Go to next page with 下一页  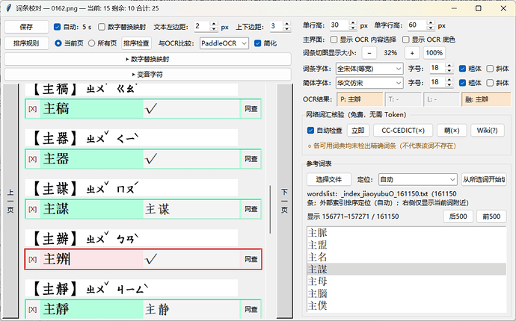pyautogui.click(x=285, y=201)
